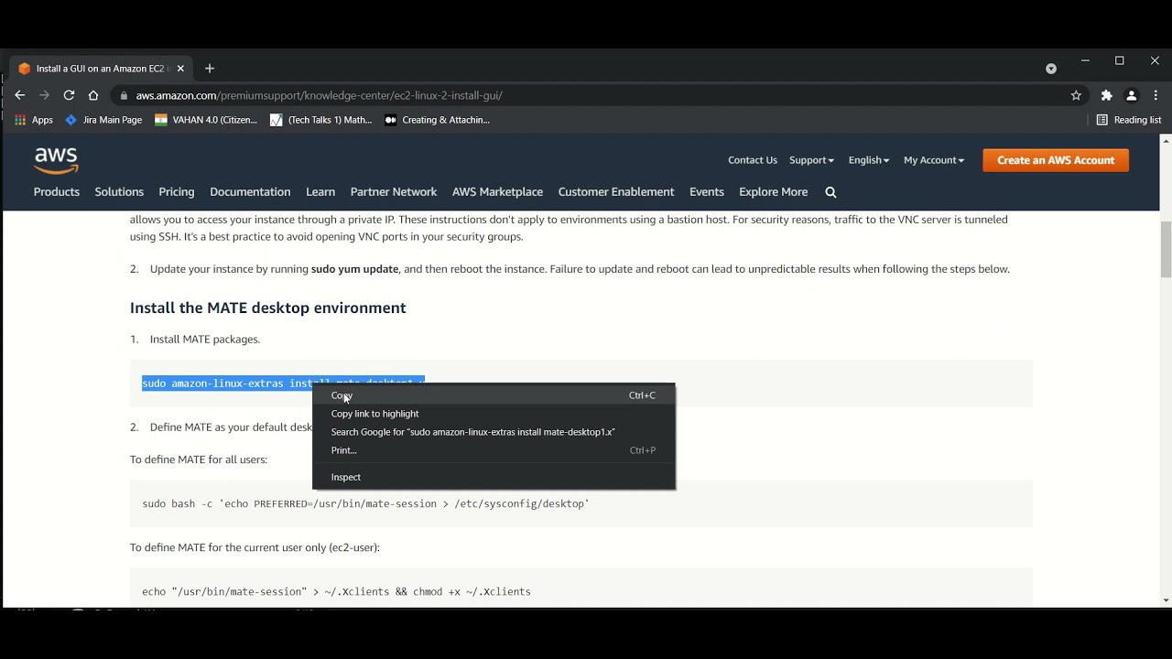Image resolution: width=1172 pixels, height=659 pixels.
Task: Open the Partner Network nav item
Action: tap(394, 192)
